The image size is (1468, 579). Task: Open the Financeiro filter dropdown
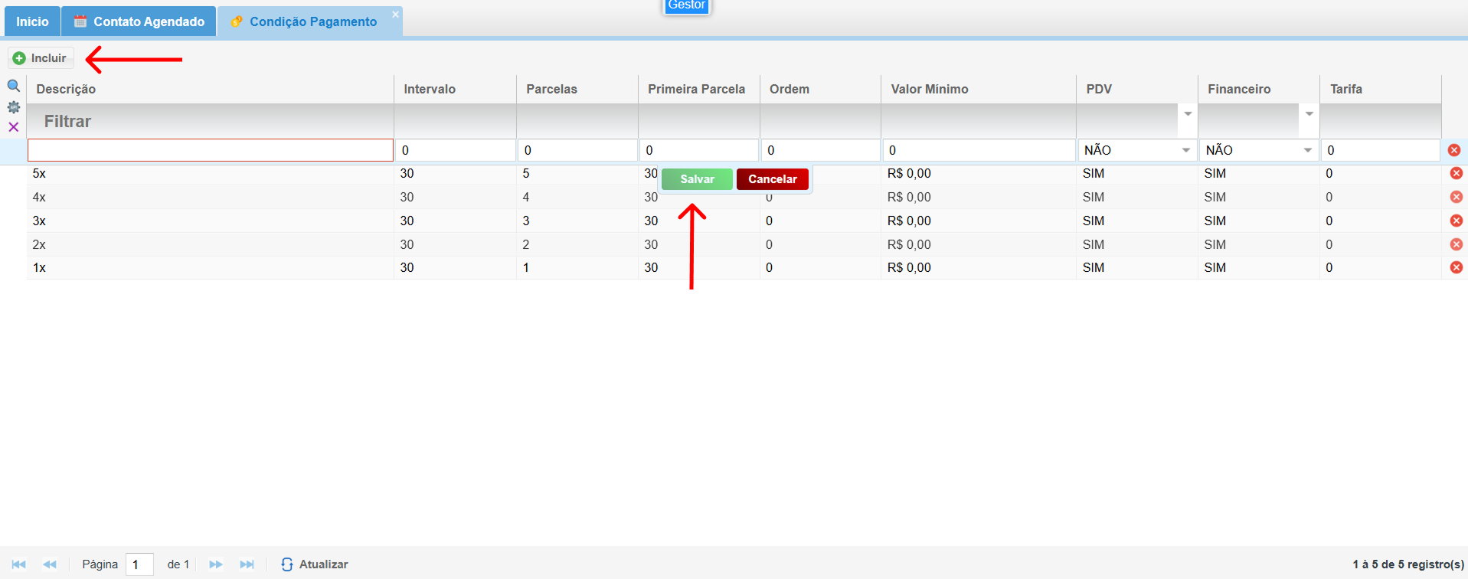point(1309,114)
